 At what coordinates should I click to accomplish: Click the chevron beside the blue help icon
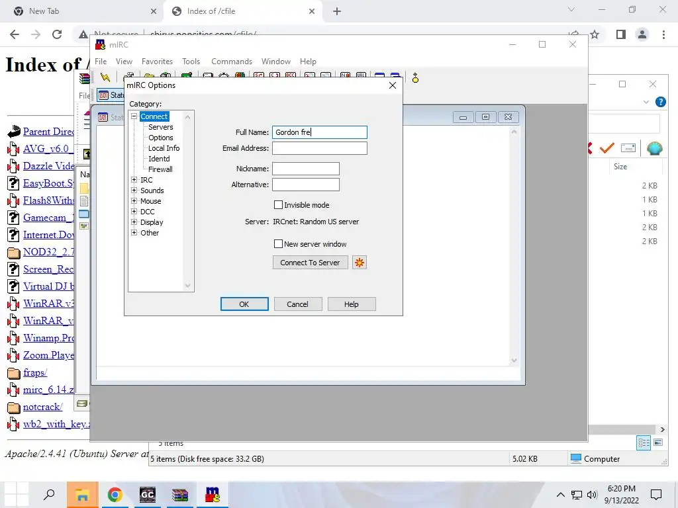(646, 102)
